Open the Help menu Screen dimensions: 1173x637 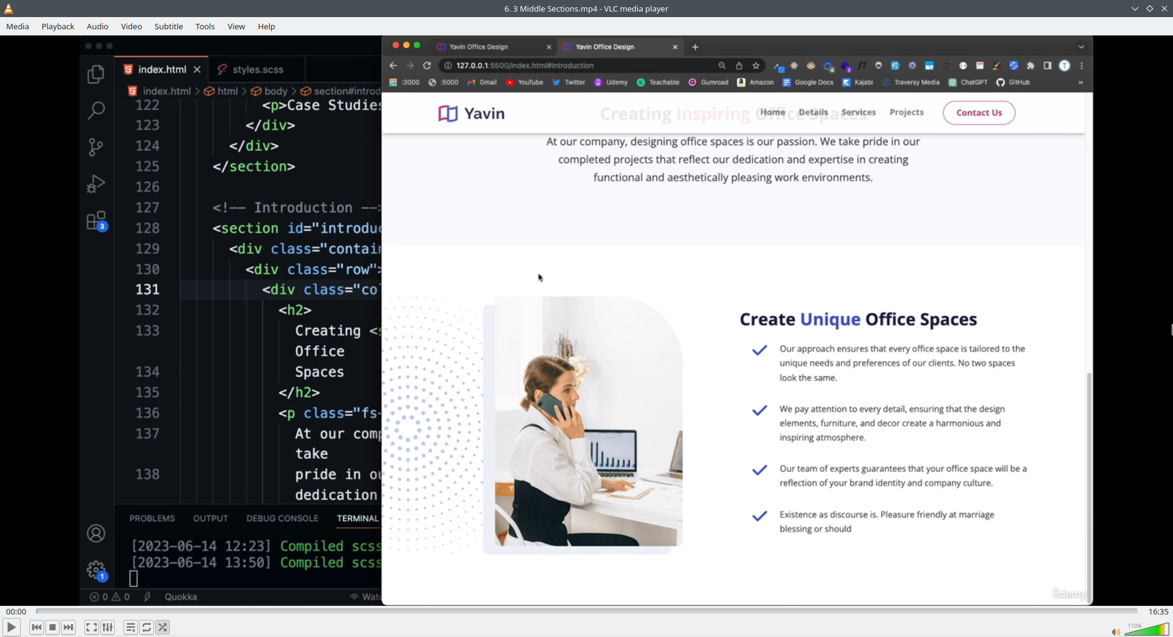[x=266, y=26]
